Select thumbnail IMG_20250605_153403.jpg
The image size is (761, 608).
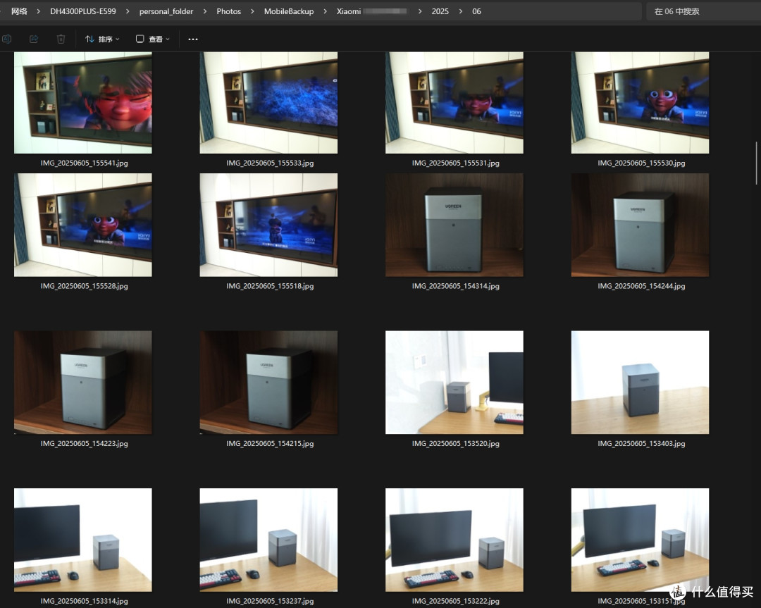click(x=640, y=383)
